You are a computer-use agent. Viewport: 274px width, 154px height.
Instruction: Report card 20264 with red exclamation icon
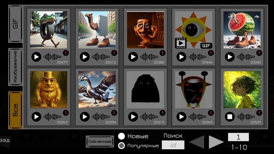(x=66, y=113)
